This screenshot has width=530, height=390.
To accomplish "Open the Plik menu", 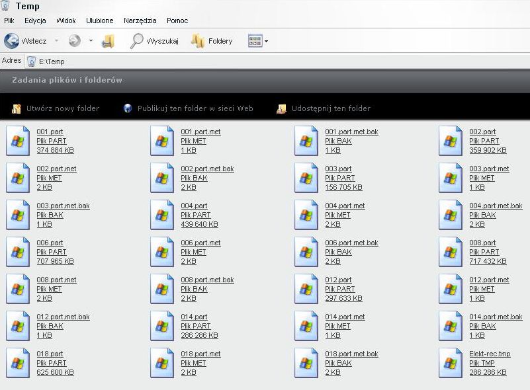I will 9,20.
